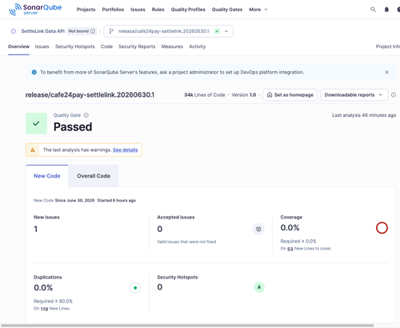Viewport: 400px width, 328px height.
Task: Open Quality Profiles in top navigation
Action: pos(188,10)
